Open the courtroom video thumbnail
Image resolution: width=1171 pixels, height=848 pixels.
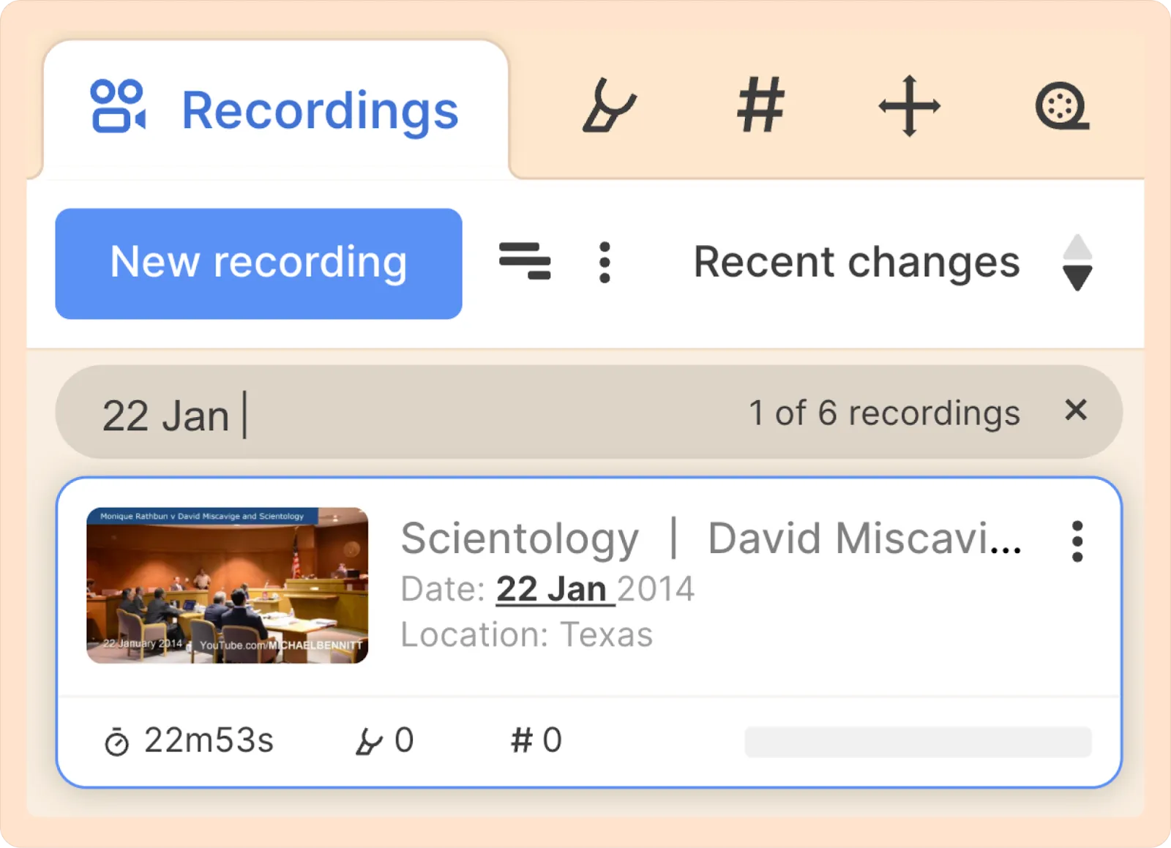pos(228,585)
